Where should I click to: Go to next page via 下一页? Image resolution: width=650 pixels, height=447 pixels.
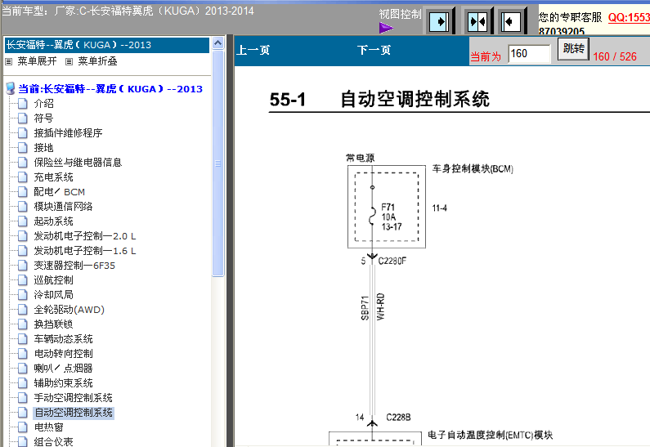tap(374, 50)
